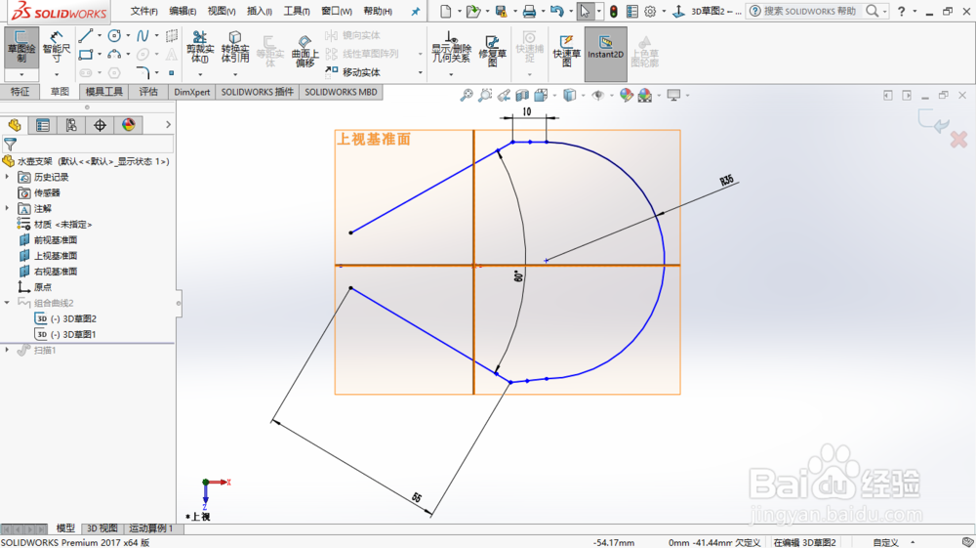Switch to the 3D 视图 bottom tab
Image resolution: width=976 pixels, height=548 pixels.
pyautogui.click(x=102, y=528)
